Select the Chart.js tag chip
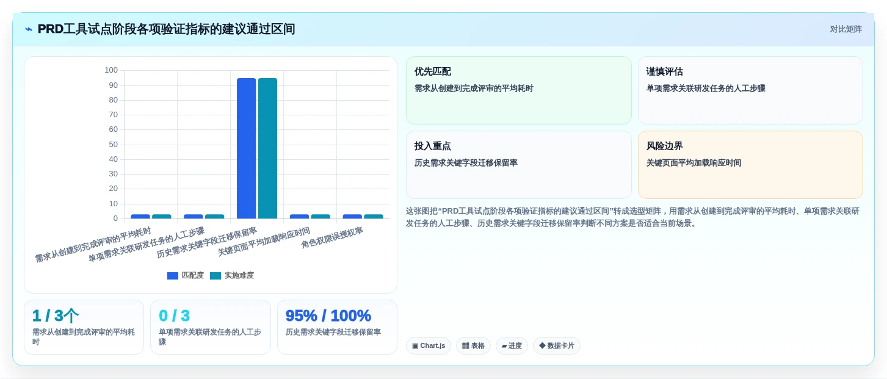 coord(428,346)
